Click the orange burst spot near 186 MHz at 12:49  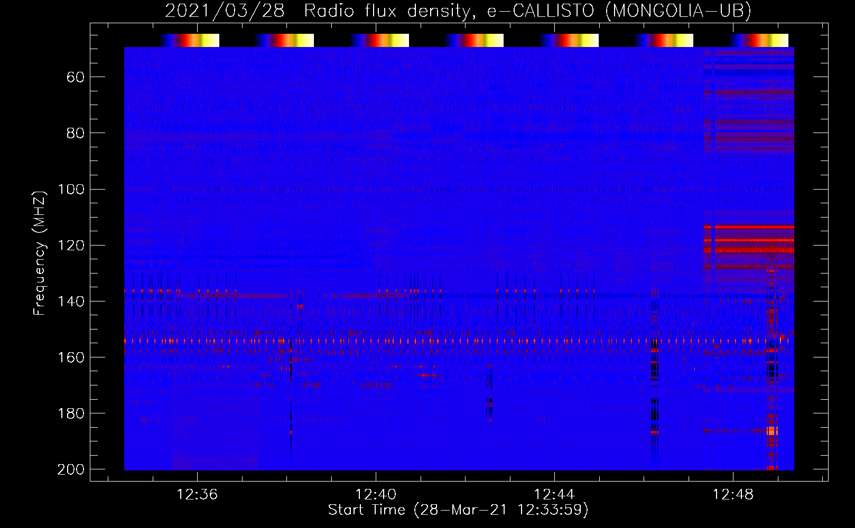click(772, 431)
